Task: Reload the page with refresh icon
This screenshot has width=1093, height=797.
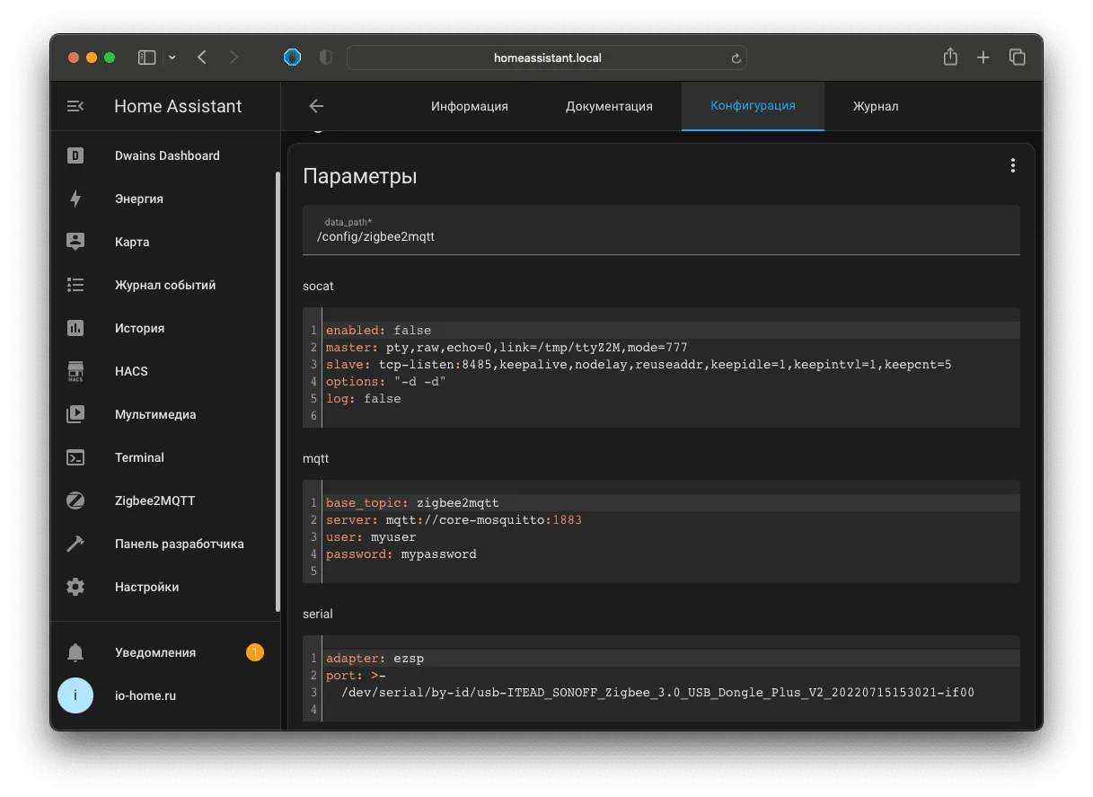Action: [x=736, y=58]
